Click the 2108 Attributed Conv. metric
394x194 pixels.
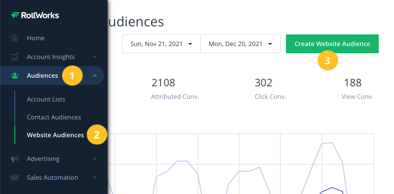[x=175, y=89]
